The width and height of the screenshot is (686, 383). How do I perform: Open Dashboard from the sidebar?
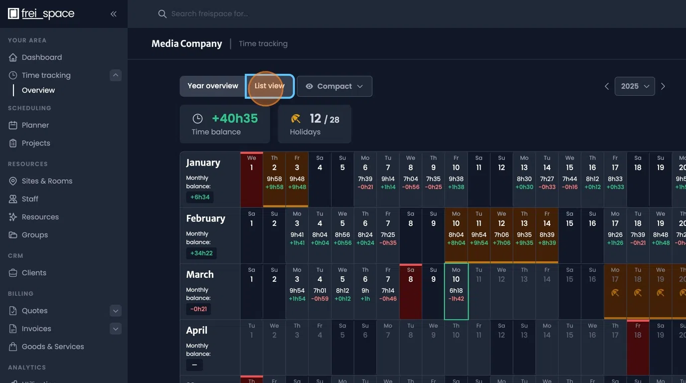click(42, 57)
